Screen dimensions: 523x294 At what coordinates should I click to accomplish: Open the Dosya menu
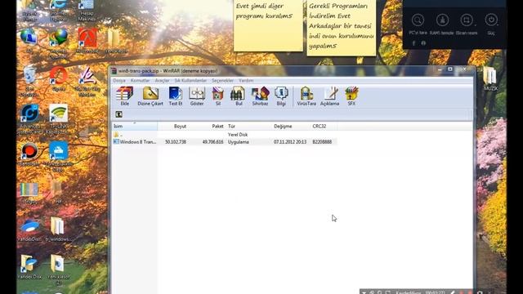119,80
